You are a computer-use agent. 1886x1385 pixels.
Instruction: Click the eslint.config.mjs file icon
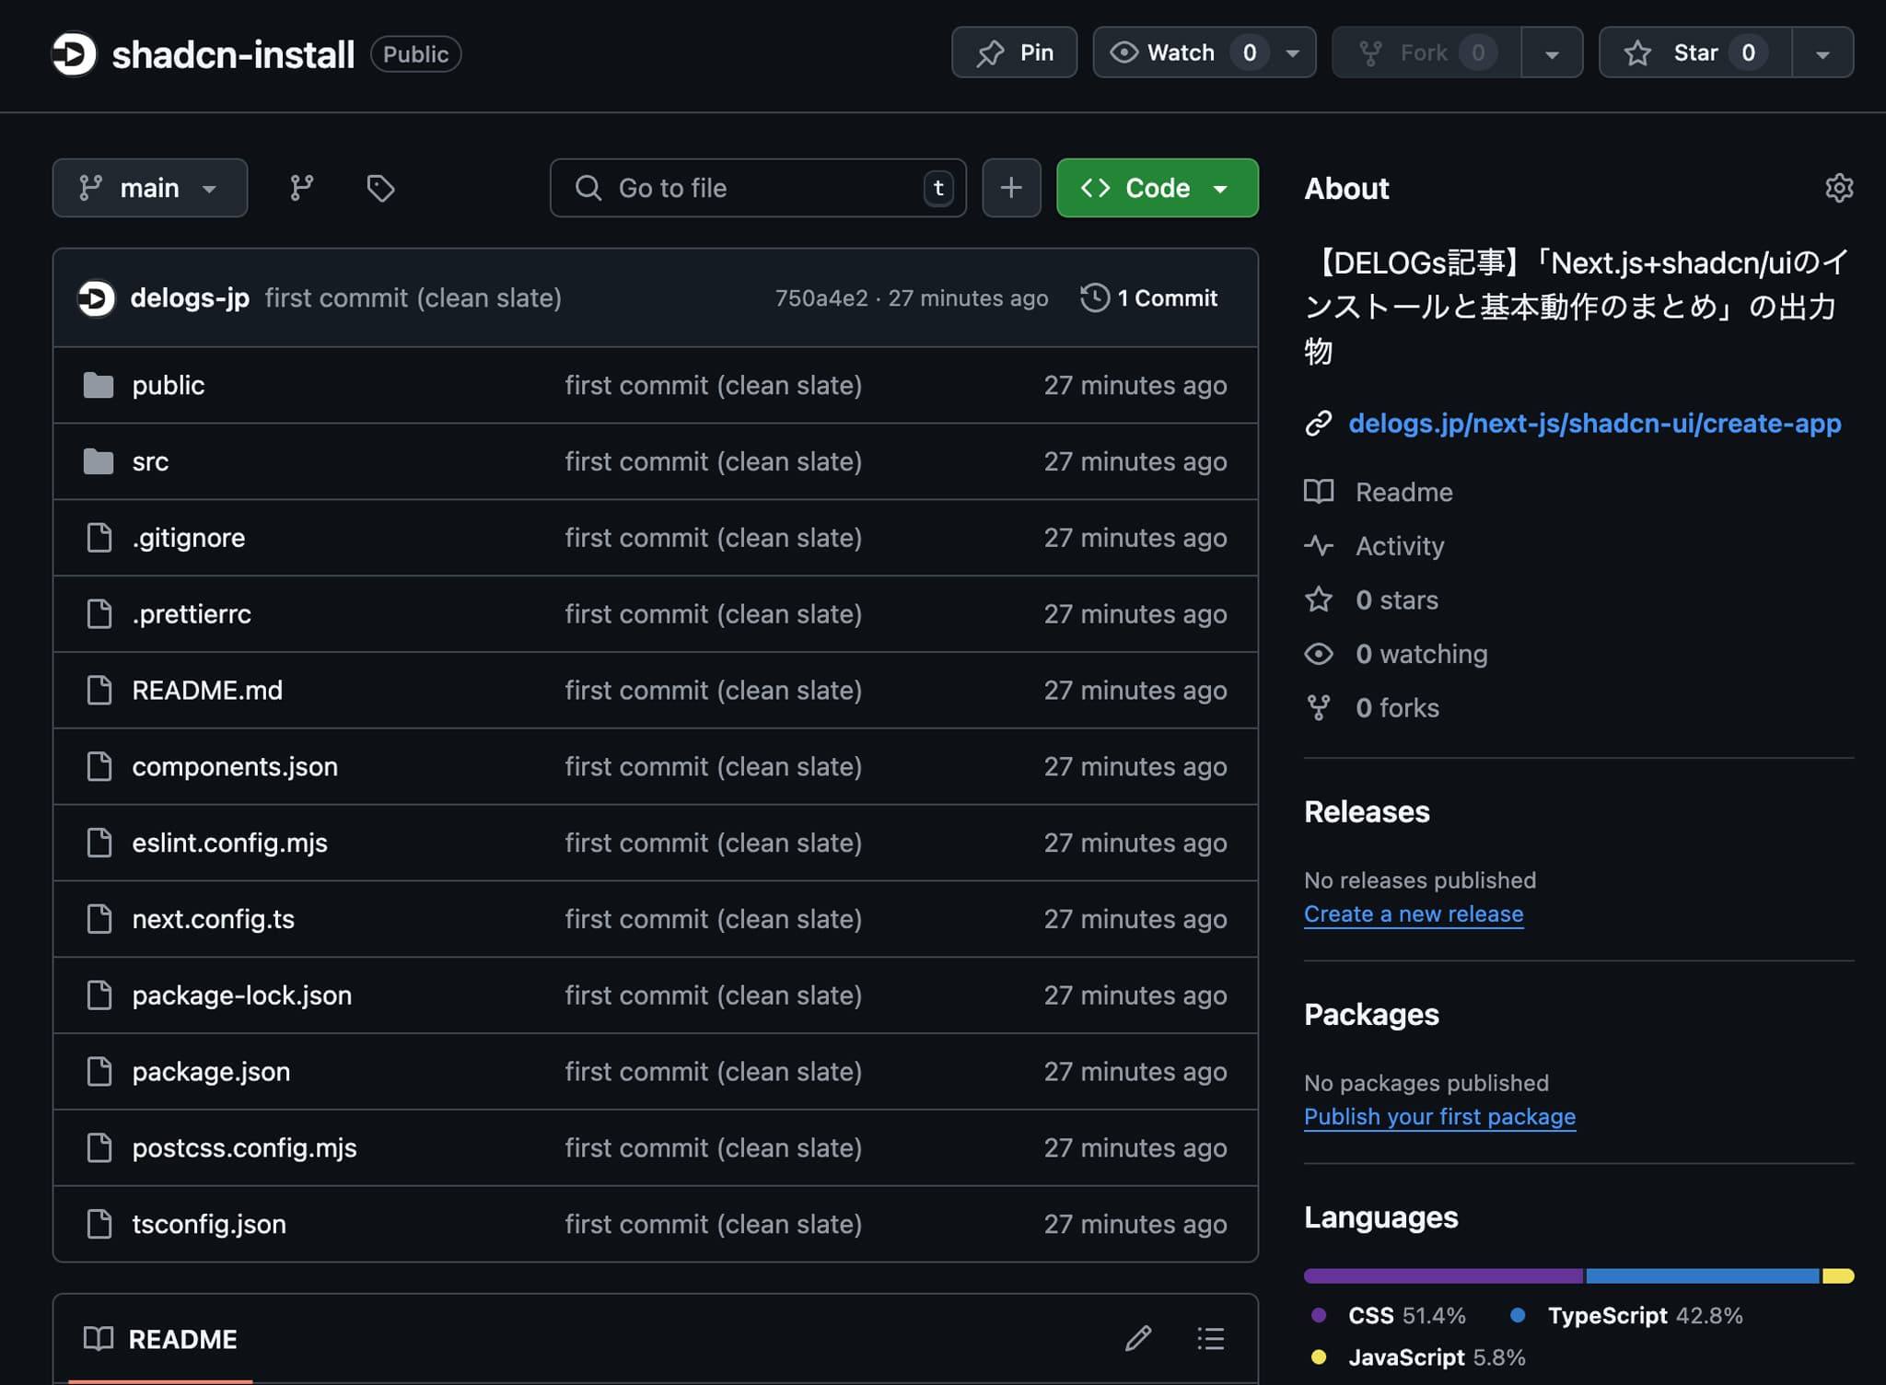[99, 843]
